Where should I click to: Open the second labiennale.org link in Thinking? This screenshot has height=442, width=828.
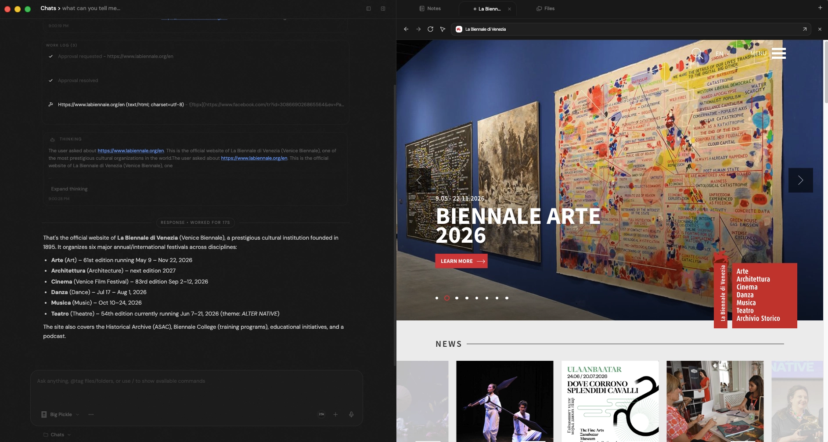(x=254, y=158)
